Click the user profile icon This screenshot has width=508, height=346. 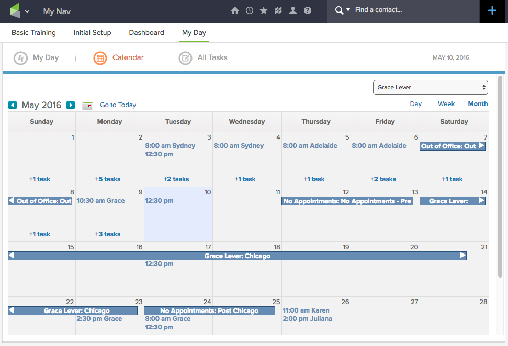pyautogui.click(x=293, y=10)
